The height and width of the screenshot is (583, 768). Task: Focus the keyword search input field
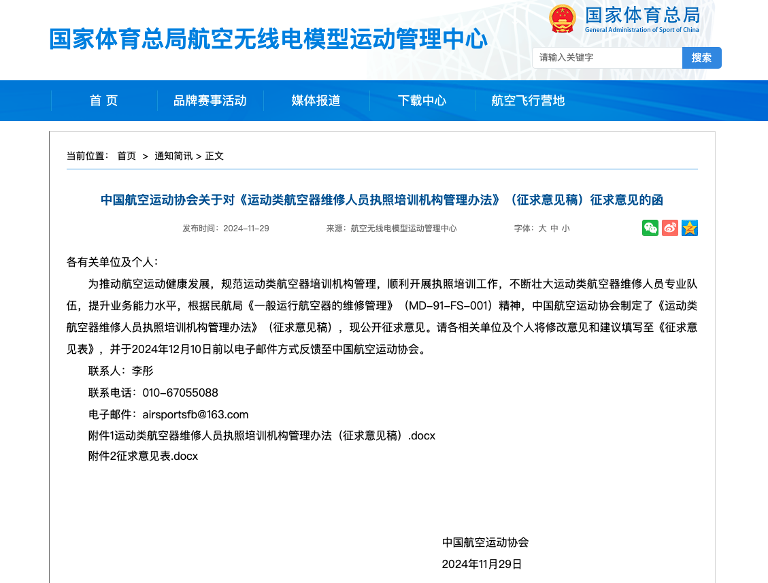pyautogui.click(x=607, y=58)
